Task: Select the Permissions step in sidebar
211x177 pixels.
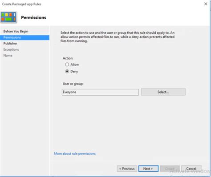Action: (24, 37)
